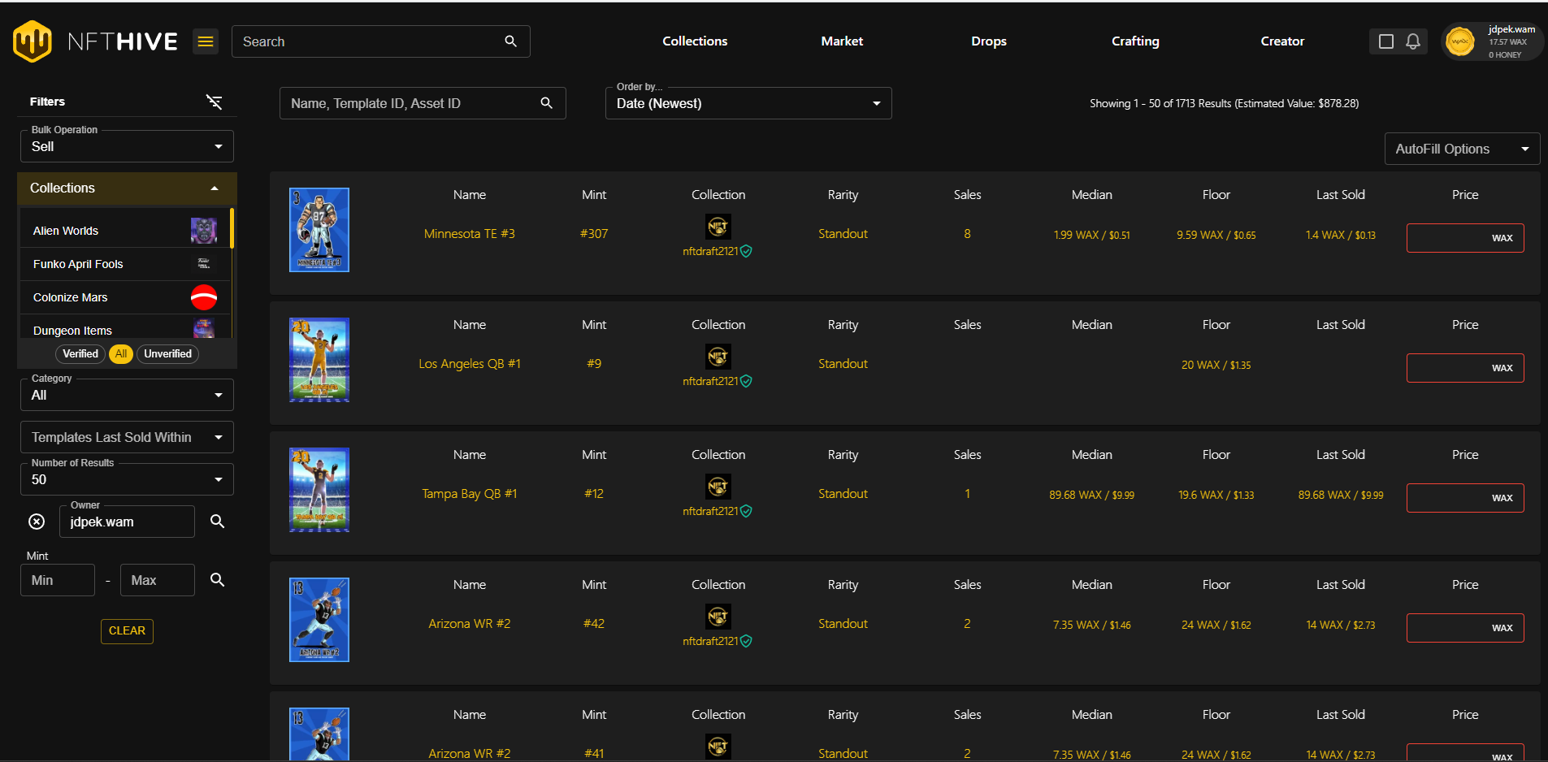1548x762 pixels.
Task: Open Arizona WR #2 mint #42 link
Action: tap(470, 624)
